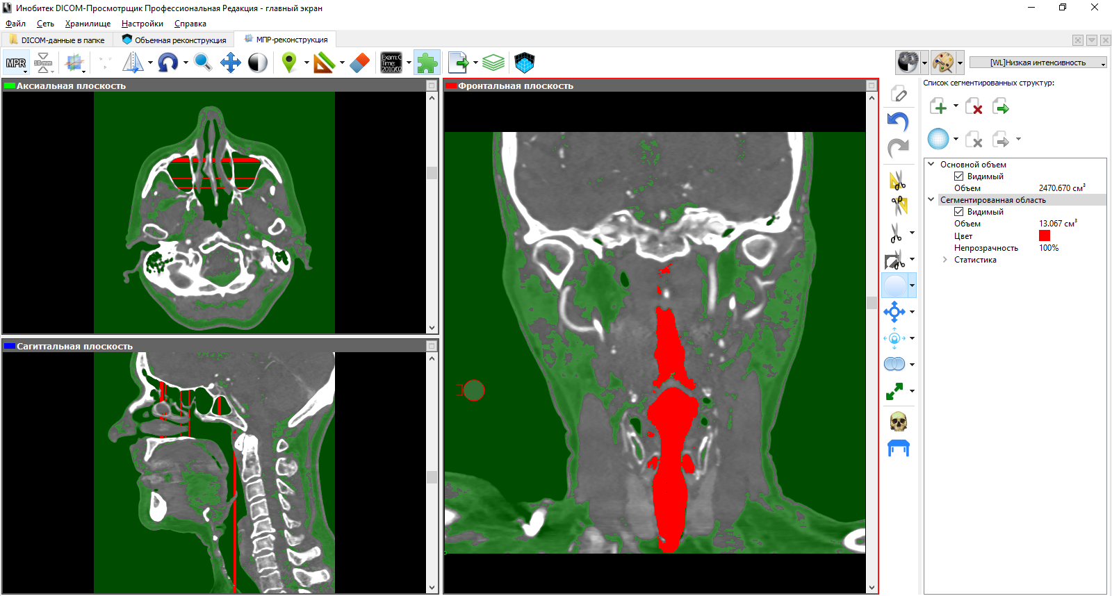Toggle the green puzzle piece segmentation button
1112x596 pixels.
(x=427, y=63)
